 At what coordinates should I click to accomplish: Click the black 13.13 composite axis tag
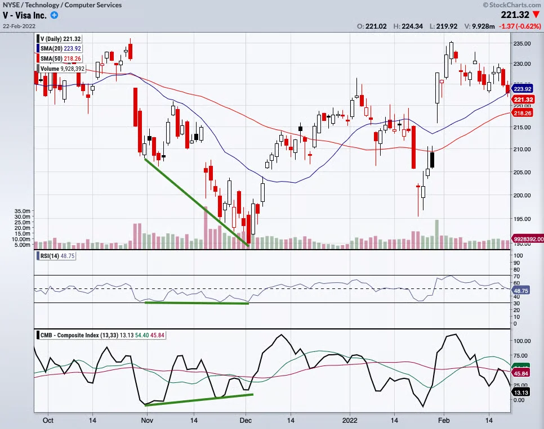click(x=520, y=392)
